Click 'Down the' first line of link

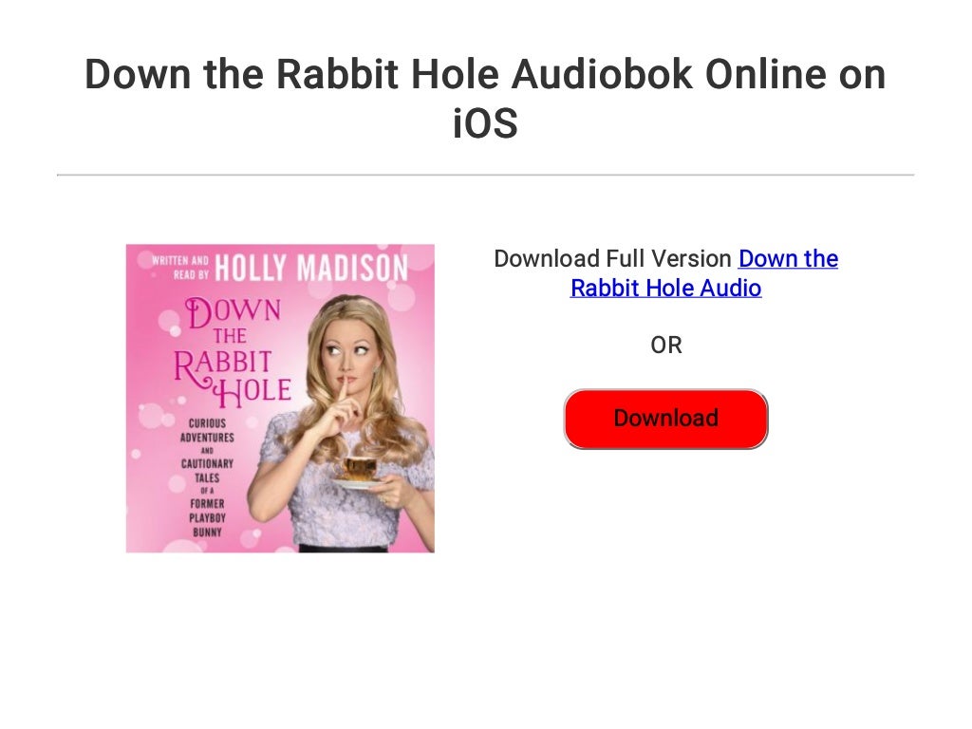click(789, 258)
